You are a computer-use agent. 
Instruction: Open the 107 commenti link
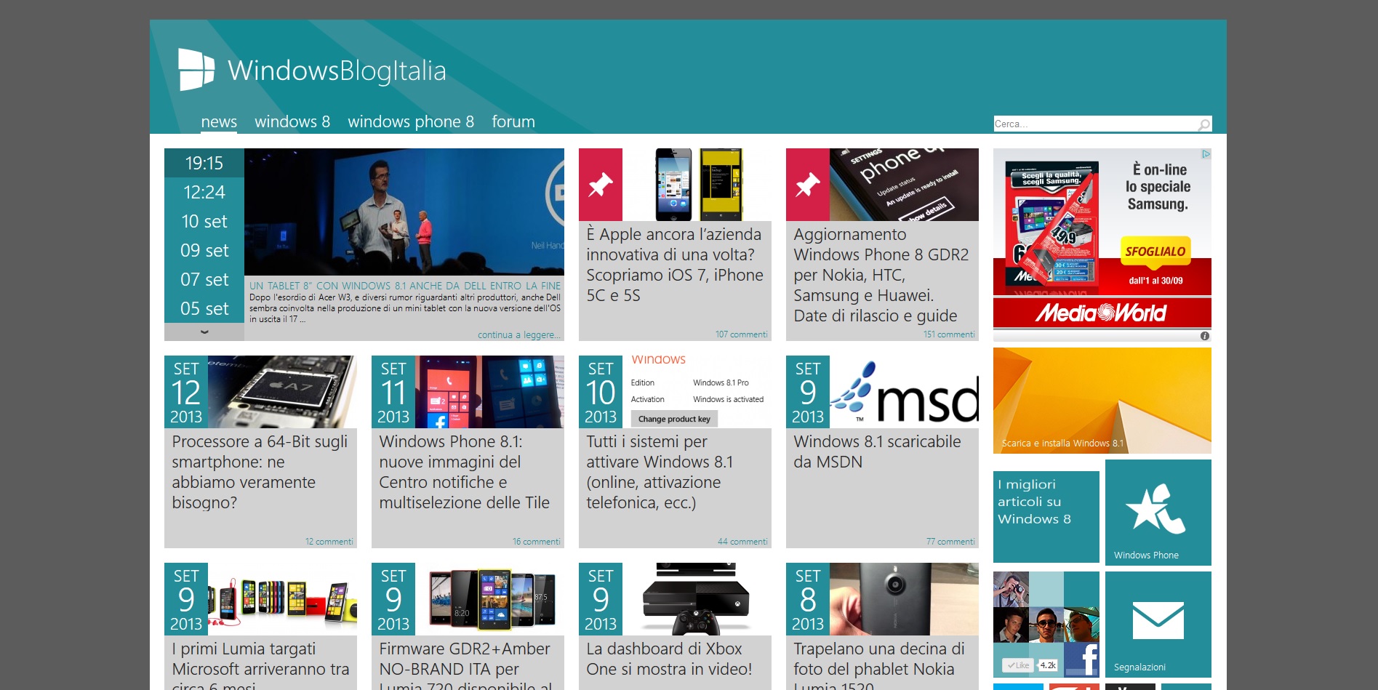741,334
